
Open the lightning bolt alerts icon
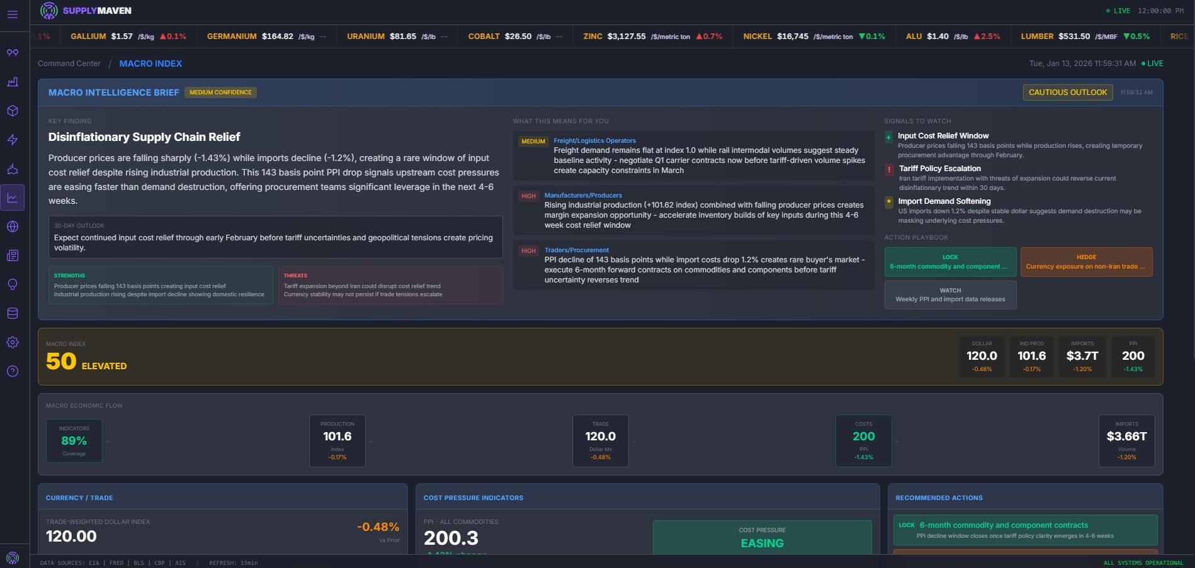coord(13,140)
